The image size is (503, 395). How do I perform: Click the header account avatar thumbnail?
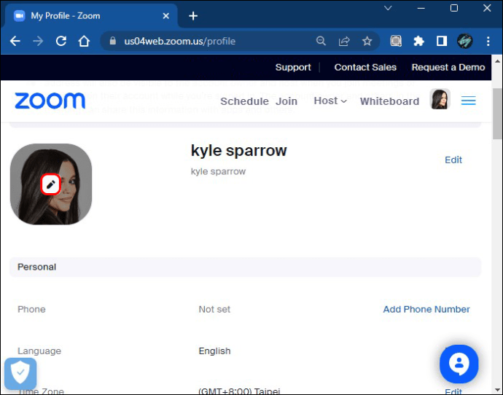(x=440, y=99)
